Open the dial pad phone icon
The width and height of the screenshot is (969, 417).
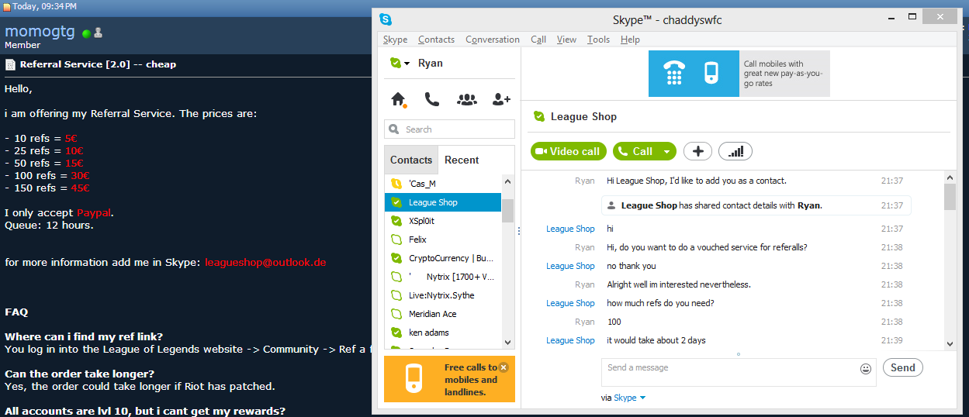[x=432, y=99]
